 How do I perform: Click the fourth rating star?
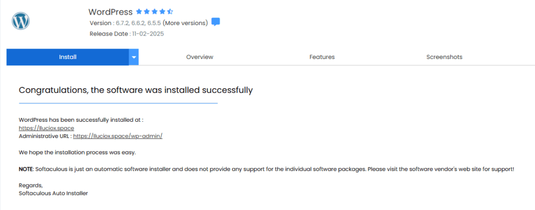tap(162, 11)
